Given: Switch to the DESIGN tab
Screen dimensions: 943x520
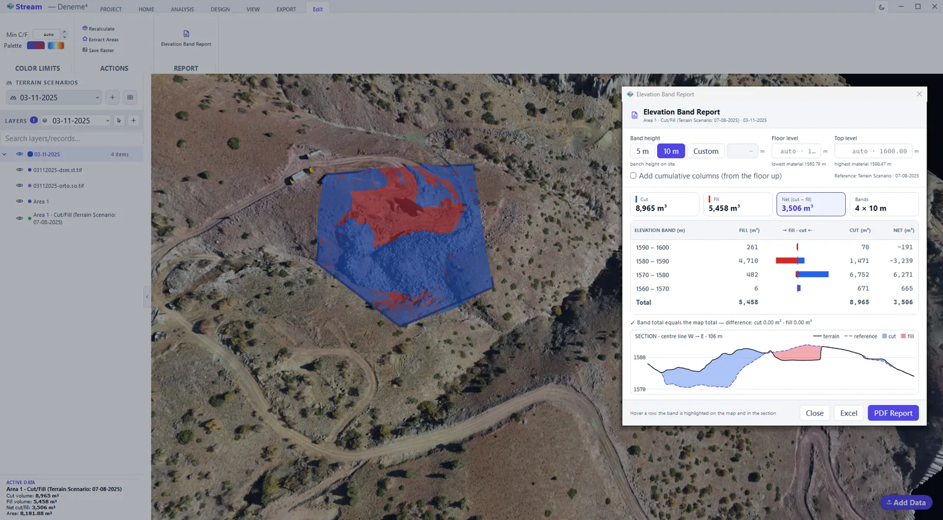Looking at the screenshot, I should coord(220,9).
